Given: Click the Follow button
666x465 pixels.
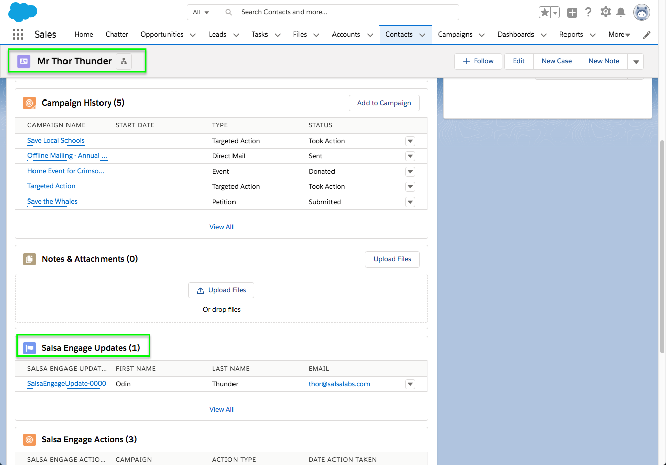Looking at the screenshot, I should point(478,61).
